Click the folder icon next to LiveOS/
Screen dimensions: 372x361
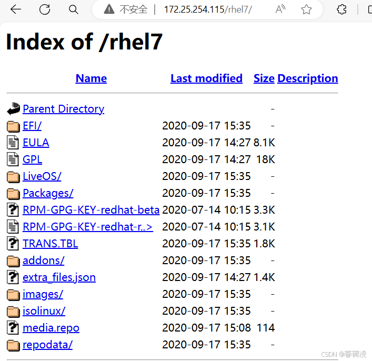13,177
